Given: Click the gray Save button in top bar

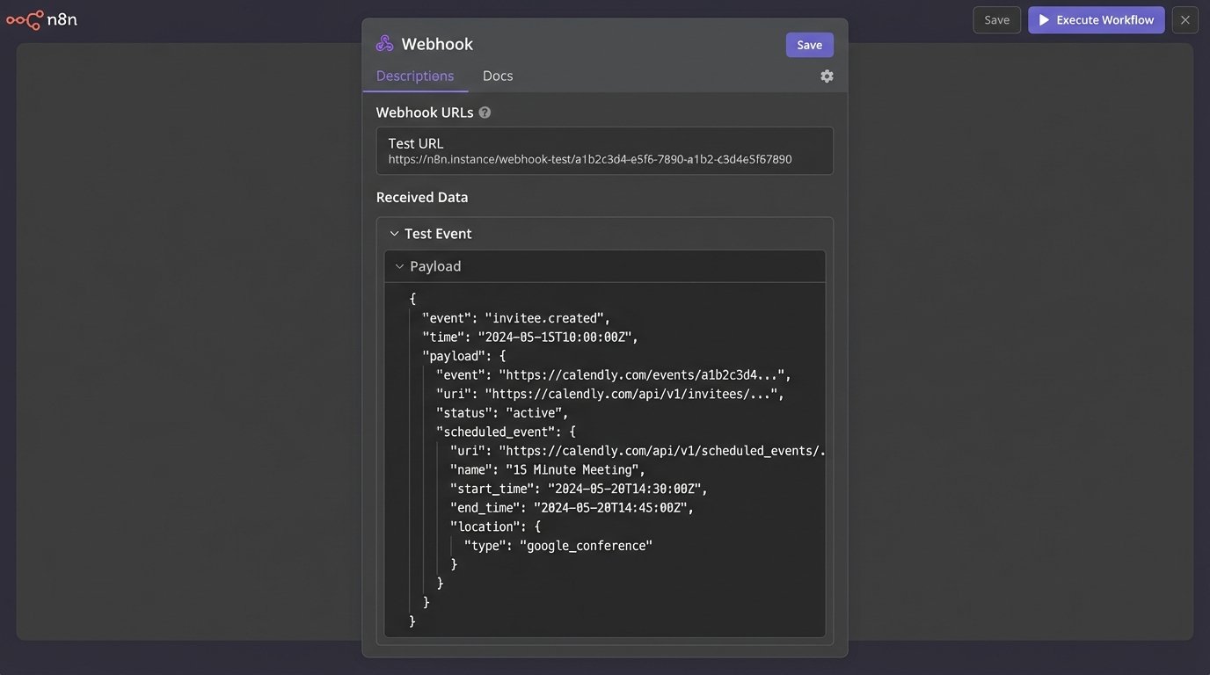Looking at the screenshot, I should [996, 20].
